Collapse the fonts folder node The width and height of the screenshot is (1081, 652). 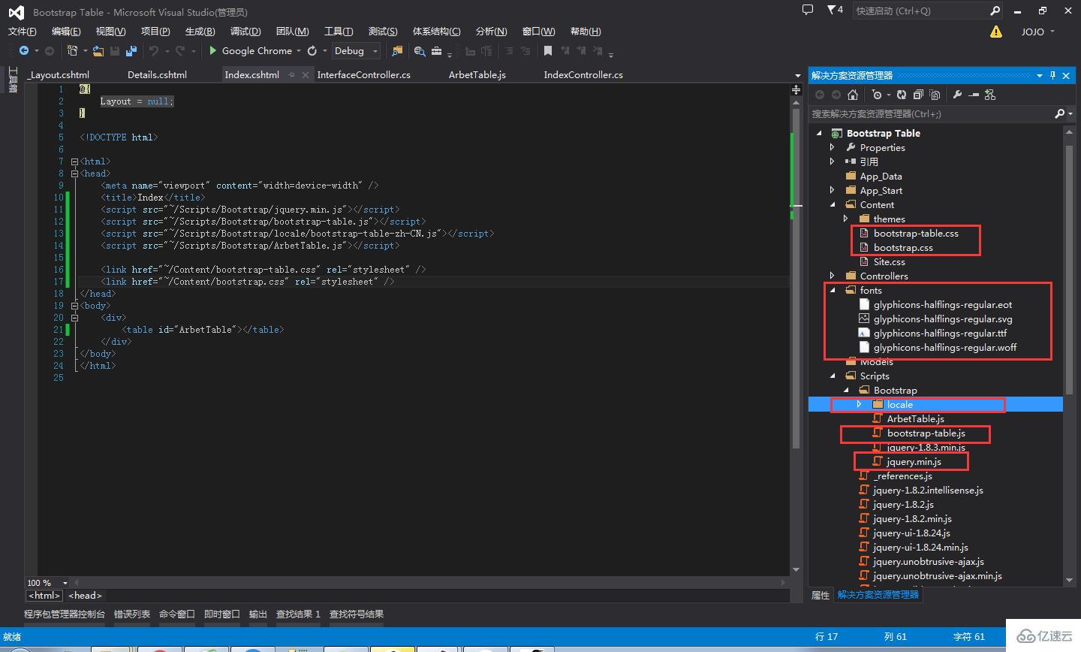click(x=833, y=290)
